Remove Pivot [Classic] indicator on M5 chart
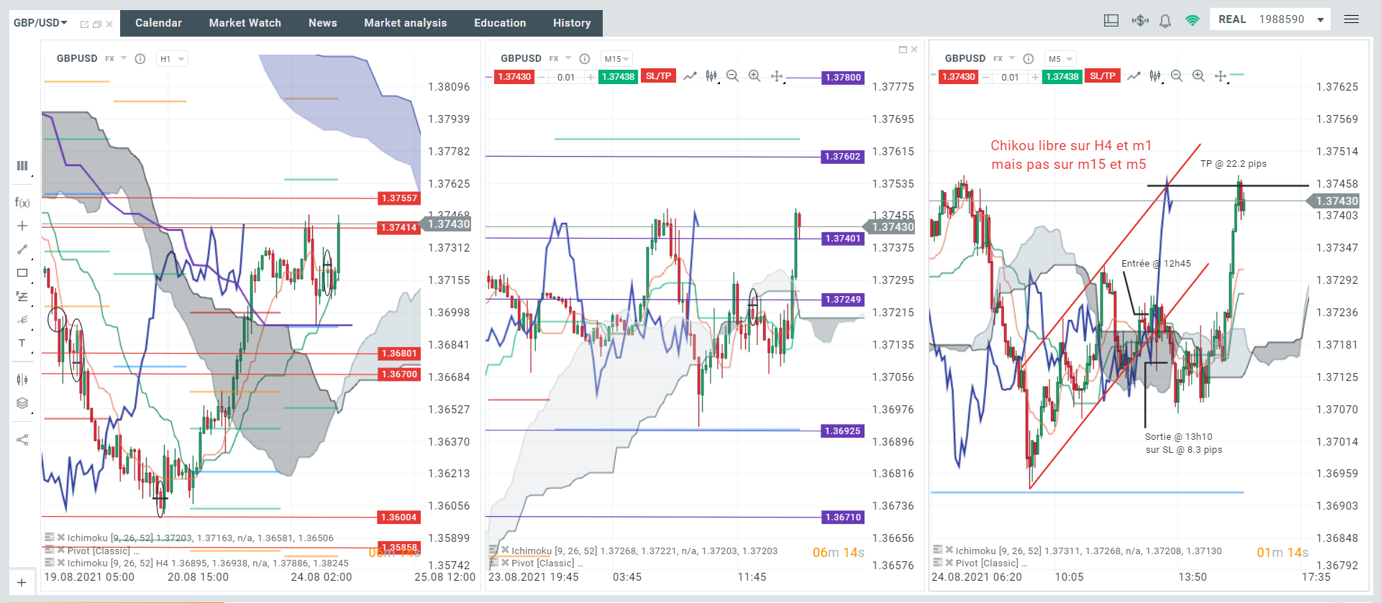Image resolution: width=1381 pixels, height=603 pixels. click(x=949, y=563)
